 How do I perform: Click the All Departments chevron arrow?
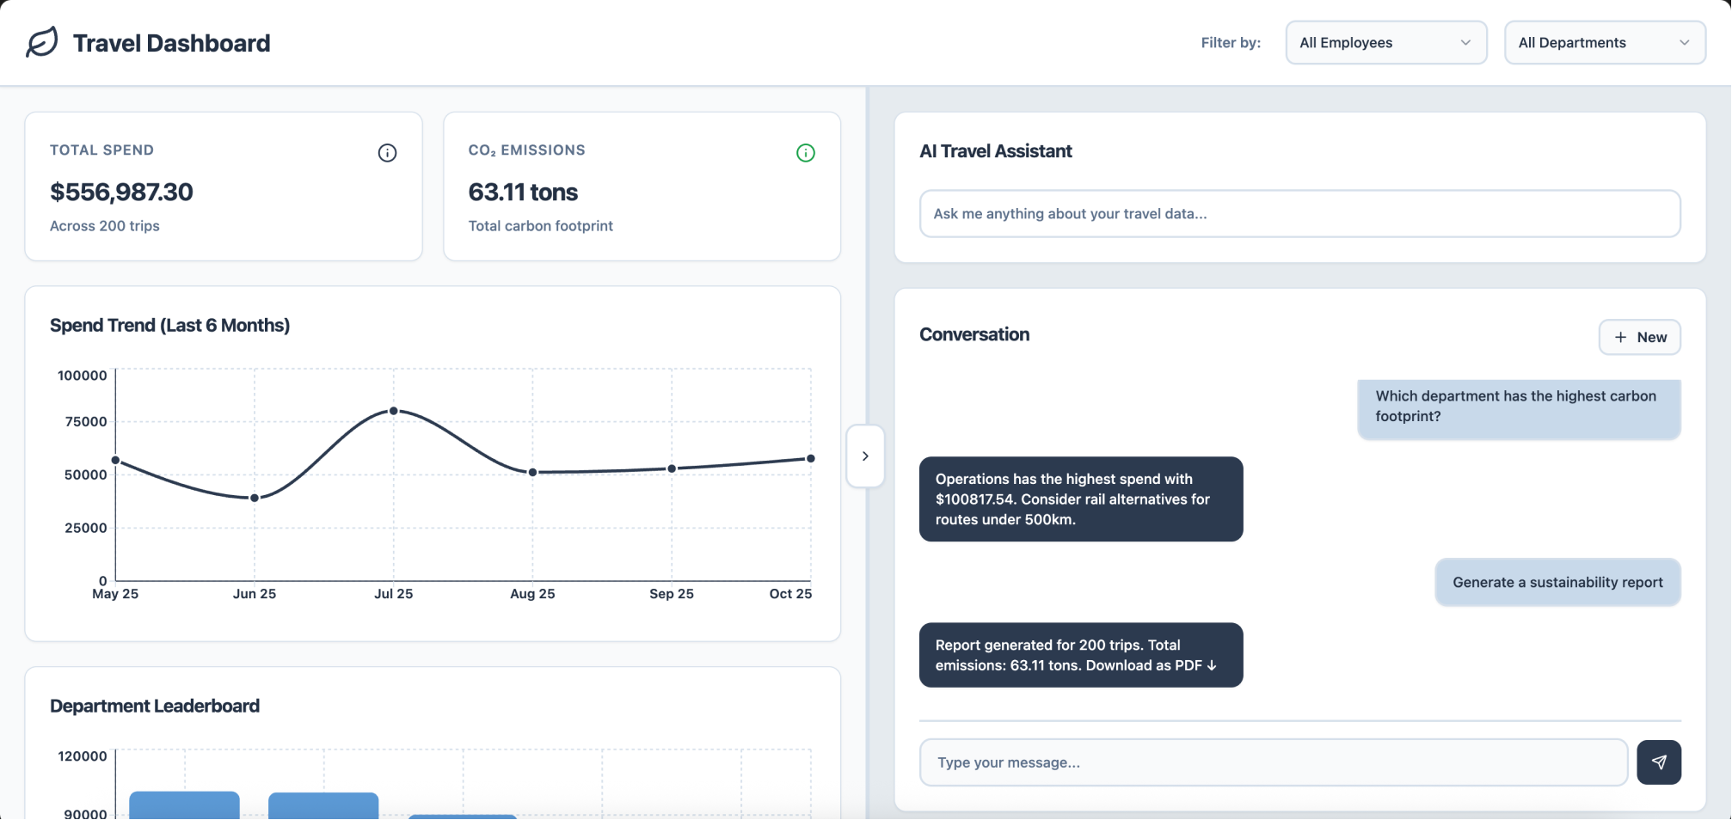[x=1684, y=43]
